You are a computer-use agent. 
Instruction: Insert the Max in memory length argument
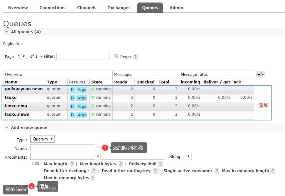pyautogui.click(x=245, y=171)
